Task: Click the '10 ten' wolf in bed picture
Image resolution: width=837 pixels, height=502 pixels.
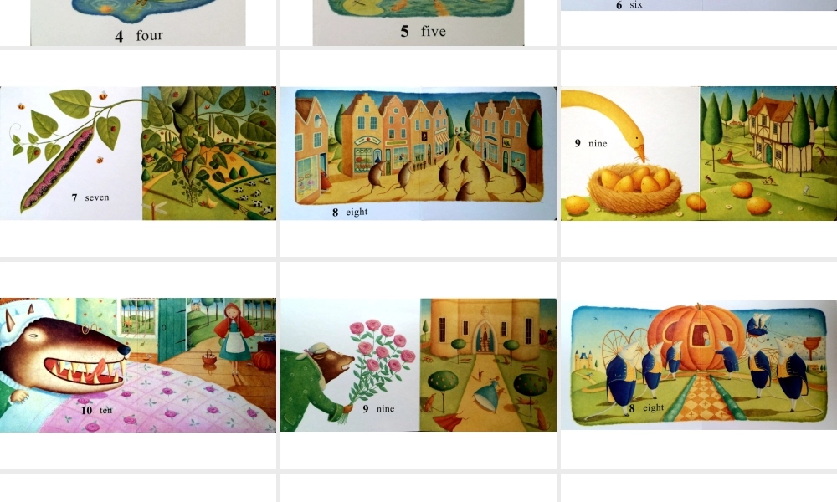Action: (138, 365)
